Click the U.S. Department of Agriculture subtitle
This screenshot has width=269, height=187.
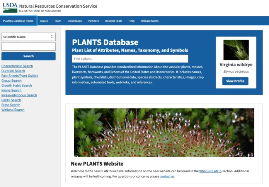point(40,11)
